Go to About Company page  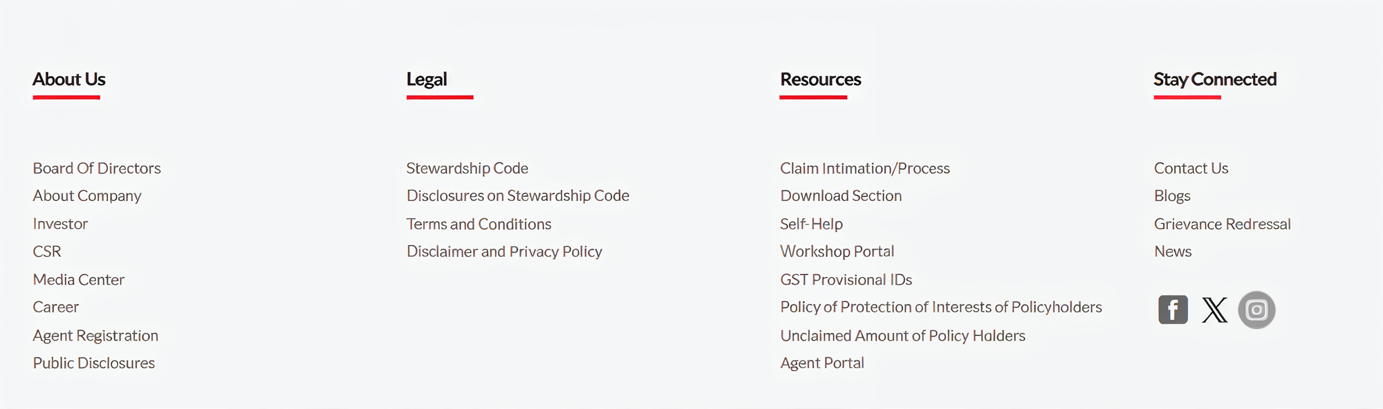[x=87, y=196]
